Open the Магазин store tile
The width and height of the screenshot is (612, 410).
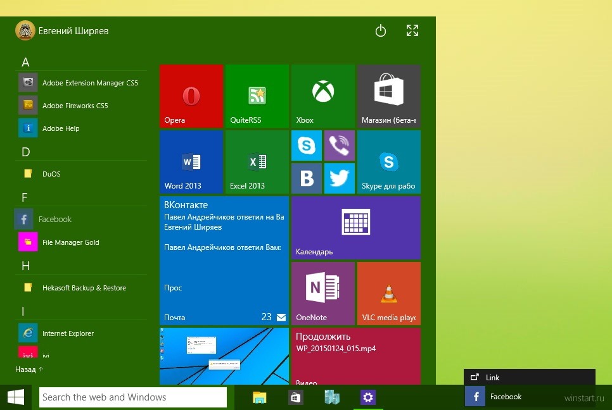(x=389, y=96)
